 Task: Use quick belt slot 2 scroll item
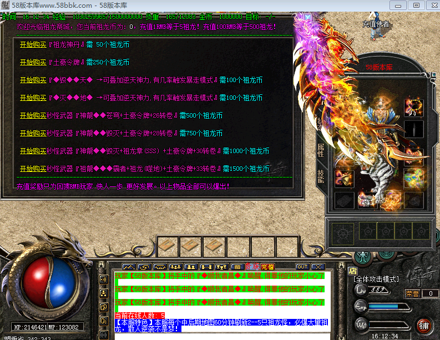tap(191, 247)
